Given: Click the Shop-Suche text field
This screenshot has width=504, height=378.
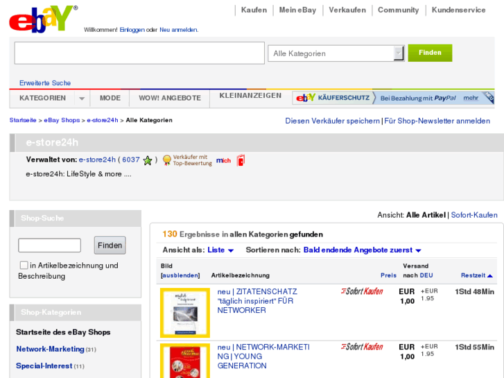Looking at the screenshot, I should pyautogui.click(x=49, y=246).
